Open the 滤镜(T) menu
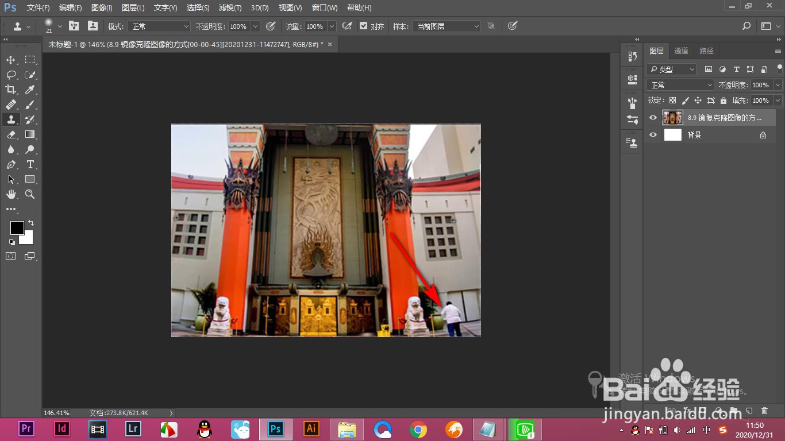 (230, 8)
